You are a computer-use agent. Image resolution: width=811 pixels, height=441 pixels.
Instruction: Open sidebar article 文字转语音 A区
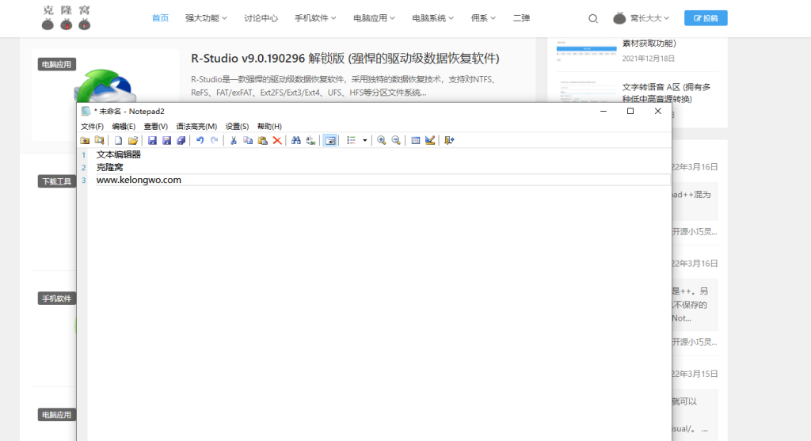666,93
